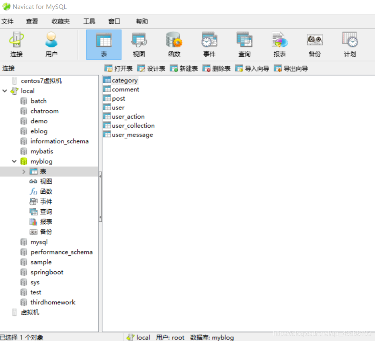Click the local connection icon in tree
375x341 pixels.
(14, 91)
